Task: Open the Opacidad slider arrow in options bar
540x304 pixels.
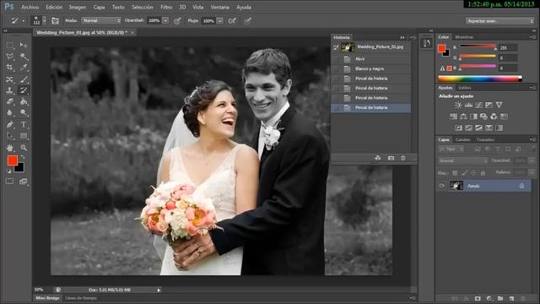Action: click(165, 20)
